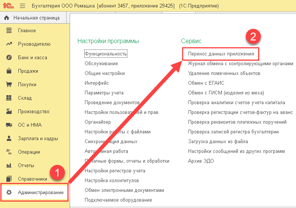This screenshot has width=296, height=208.
Task: Open the ОС и НМА section
Action: [30, 125]
